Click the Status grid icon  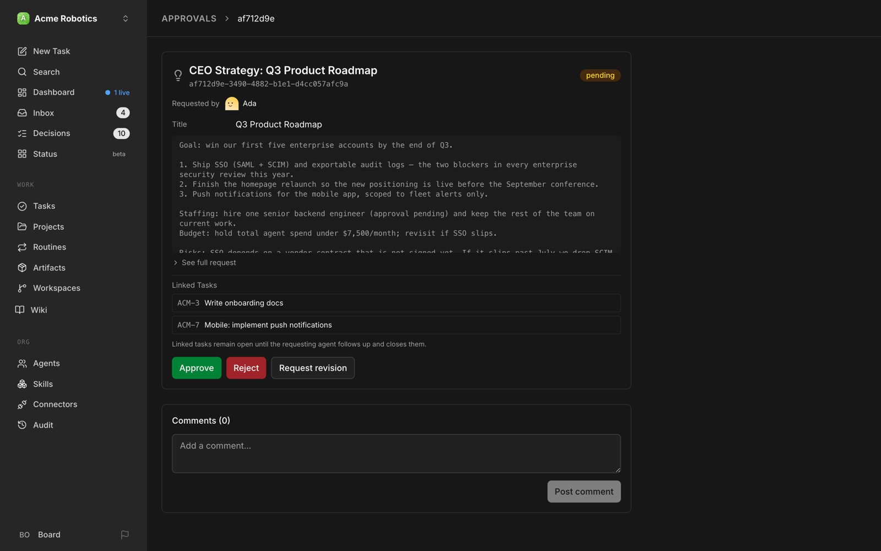[x=22, y=154]
